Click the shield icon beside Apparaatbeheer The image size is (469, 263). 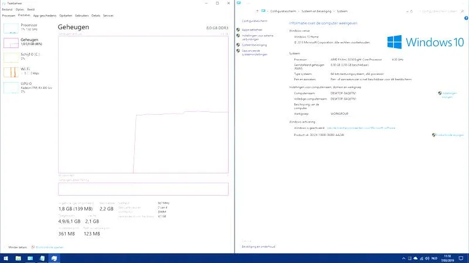(238, 30)
